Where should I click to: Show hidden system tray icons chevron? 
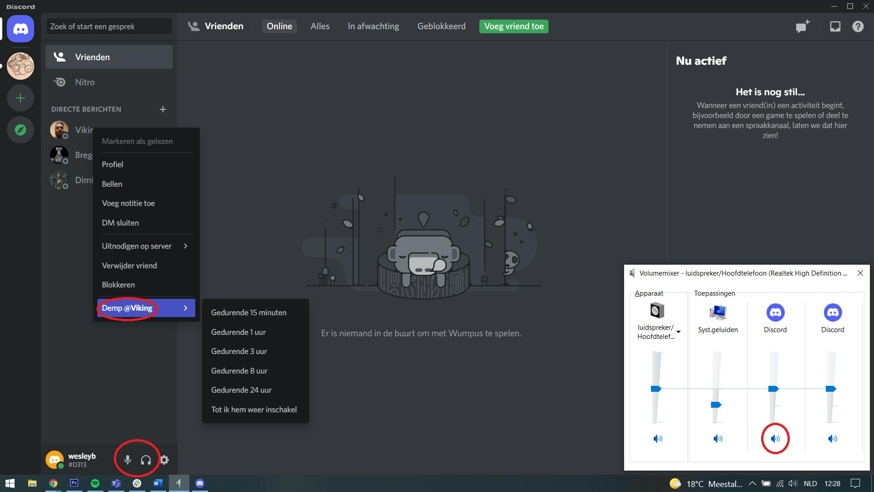tap(752, 484)
